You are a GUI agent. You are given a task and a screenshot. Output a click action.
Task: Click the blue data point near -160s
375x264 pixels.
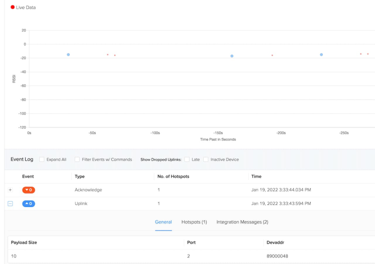(232, 56)
